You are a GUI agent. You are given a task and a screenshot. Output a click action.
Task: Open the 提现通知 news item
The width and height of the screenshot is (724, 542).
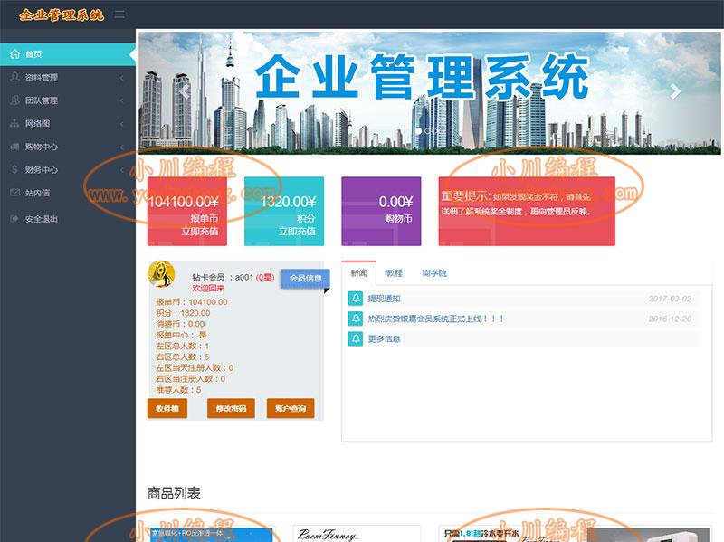pos(384,299)
